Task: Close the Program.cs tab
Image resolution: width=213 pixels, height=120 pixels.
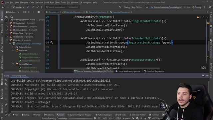Action: [x=60, y=12]
